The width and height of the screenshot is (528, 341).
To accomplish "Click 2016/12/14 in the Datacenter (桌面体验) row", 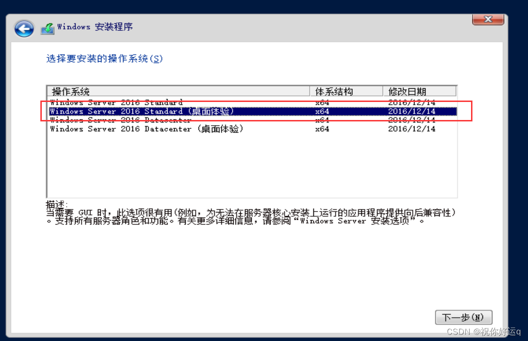I will (x=412, y=129).
